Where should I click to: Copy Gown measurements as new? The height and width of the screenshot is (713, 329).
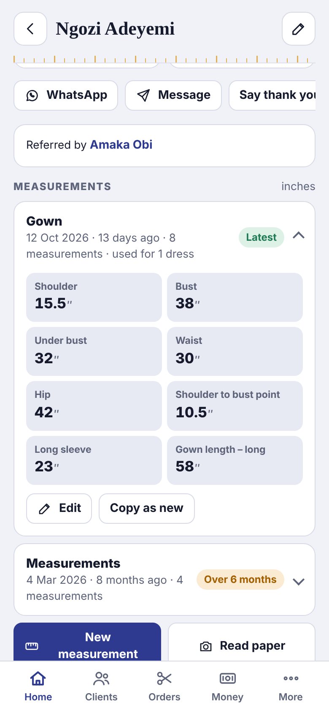(147, 509)
